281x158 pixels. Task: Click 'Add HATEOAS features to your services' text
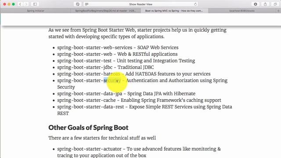coord(168,74)
